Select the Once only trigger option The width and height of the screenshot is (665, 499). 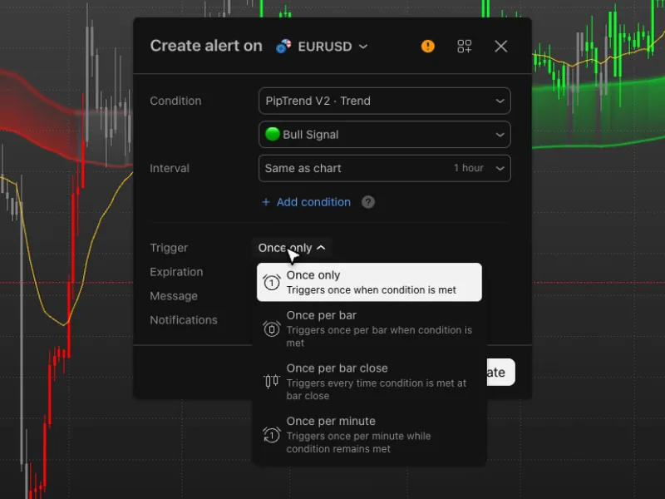pyautogui.click(x=369, y=282)
